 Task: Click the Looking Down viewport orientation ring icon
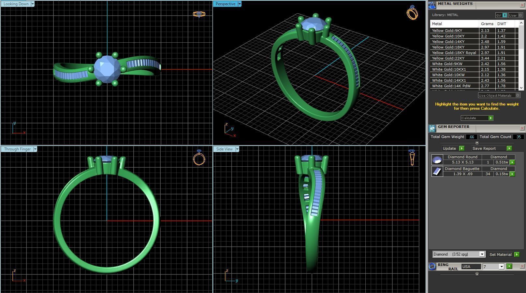(199, 14)
